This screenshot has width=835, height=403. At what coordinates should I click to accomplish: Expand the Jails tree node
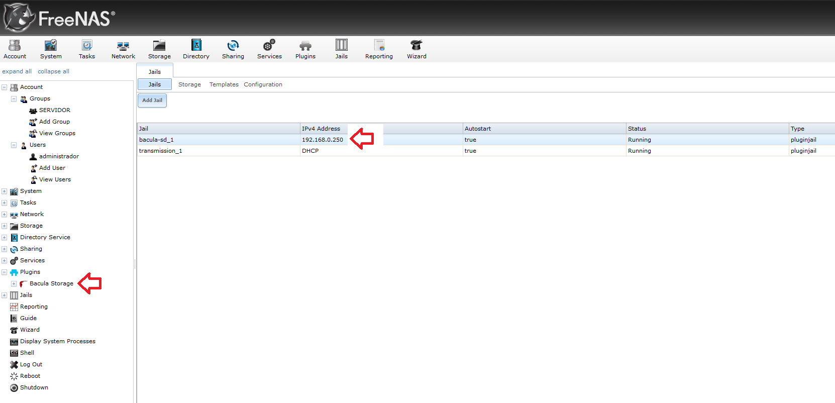pyautogui.click(x=5, y=295)
